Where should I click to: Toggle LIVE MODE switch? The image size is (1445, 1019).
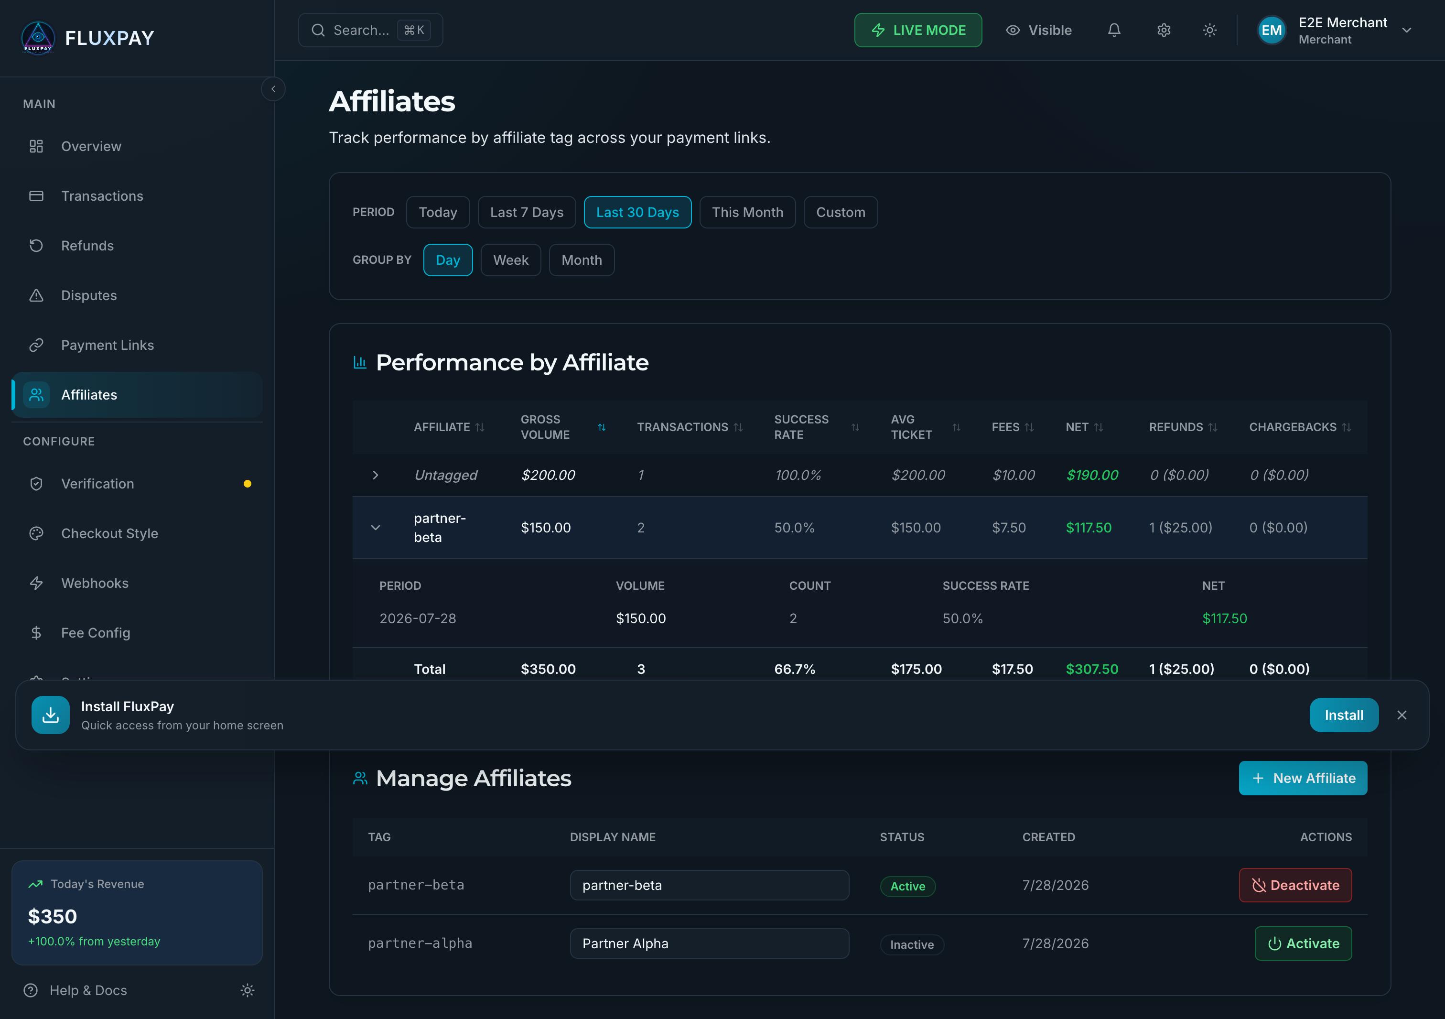[917, 30]
